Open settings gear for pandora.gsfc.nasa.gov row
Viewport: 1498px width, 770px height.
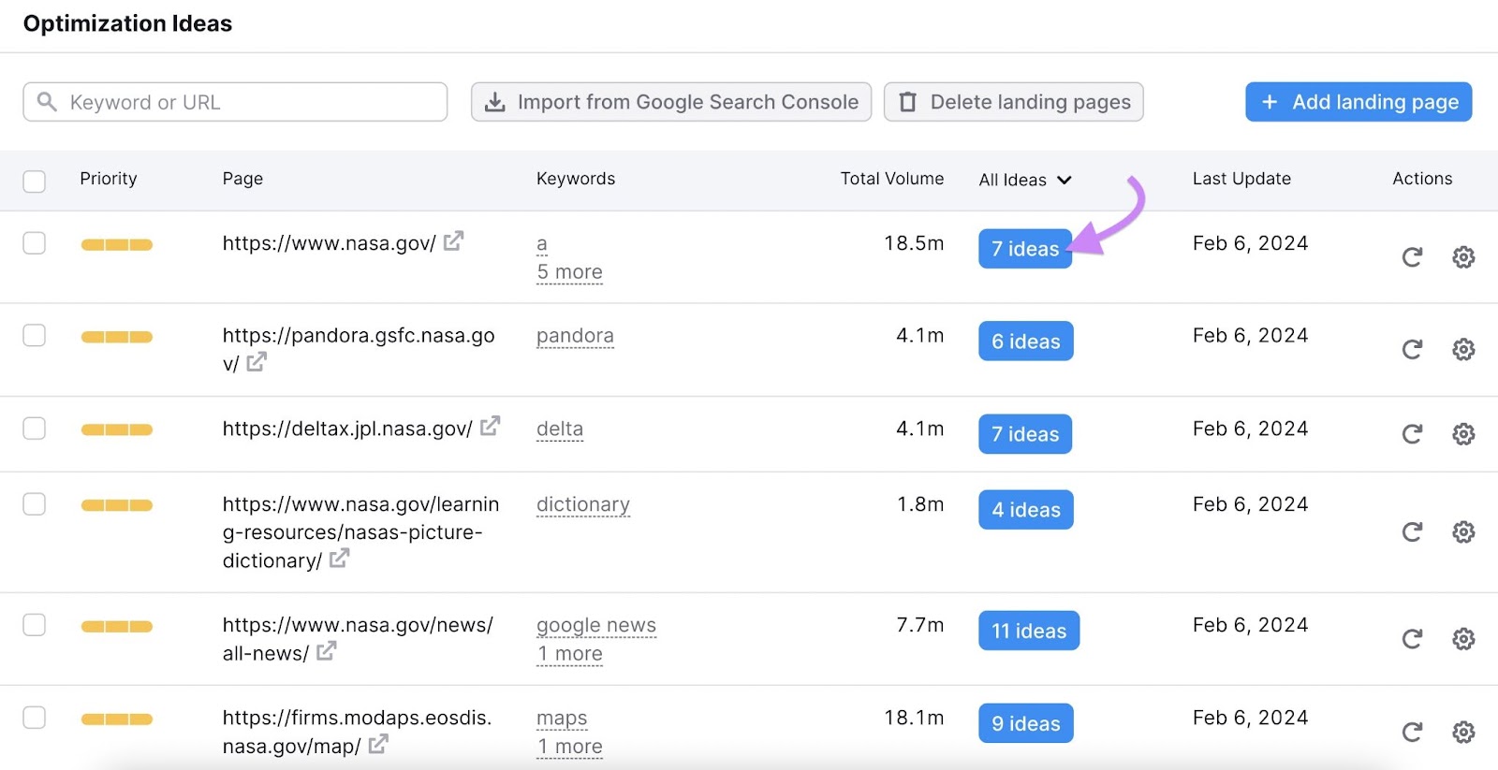[x=1462, y=350]
